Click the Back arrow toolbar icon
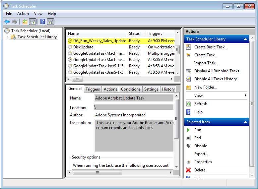Viewport: 258px width, 189px height. 7,22
